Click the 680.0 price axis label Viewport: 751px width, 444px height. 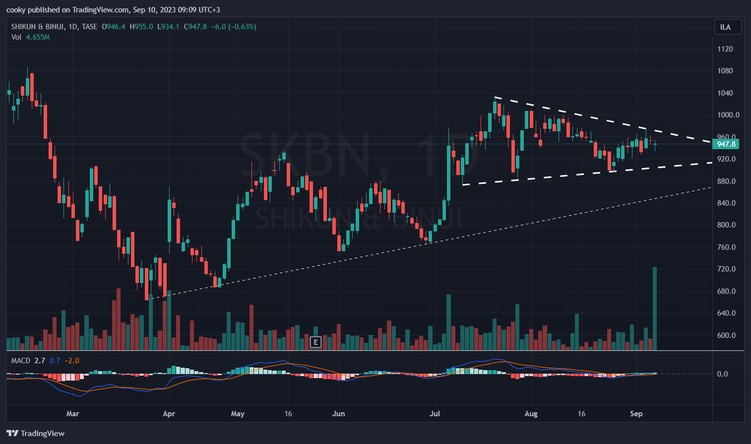click(726, 291)
